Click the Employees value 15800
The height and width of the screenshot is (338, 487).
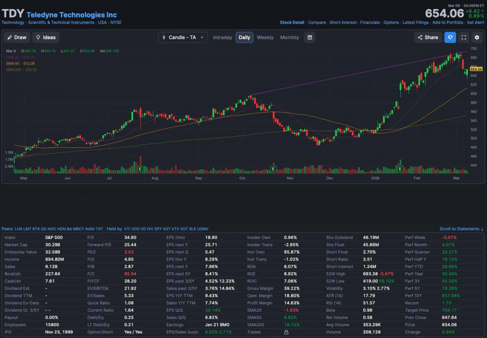pos(52,324)
